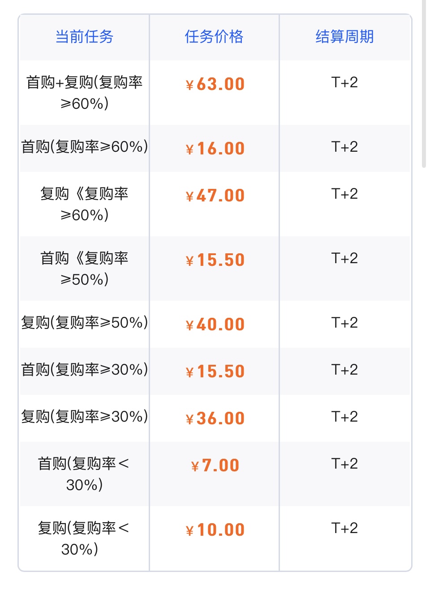
Task: Click the 当前任务 column header
Action: [x=84, y=37]
